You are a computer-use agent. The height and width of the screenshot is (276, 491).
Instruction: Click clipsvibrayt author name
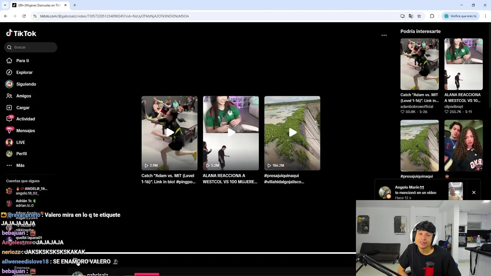[454, 107]
